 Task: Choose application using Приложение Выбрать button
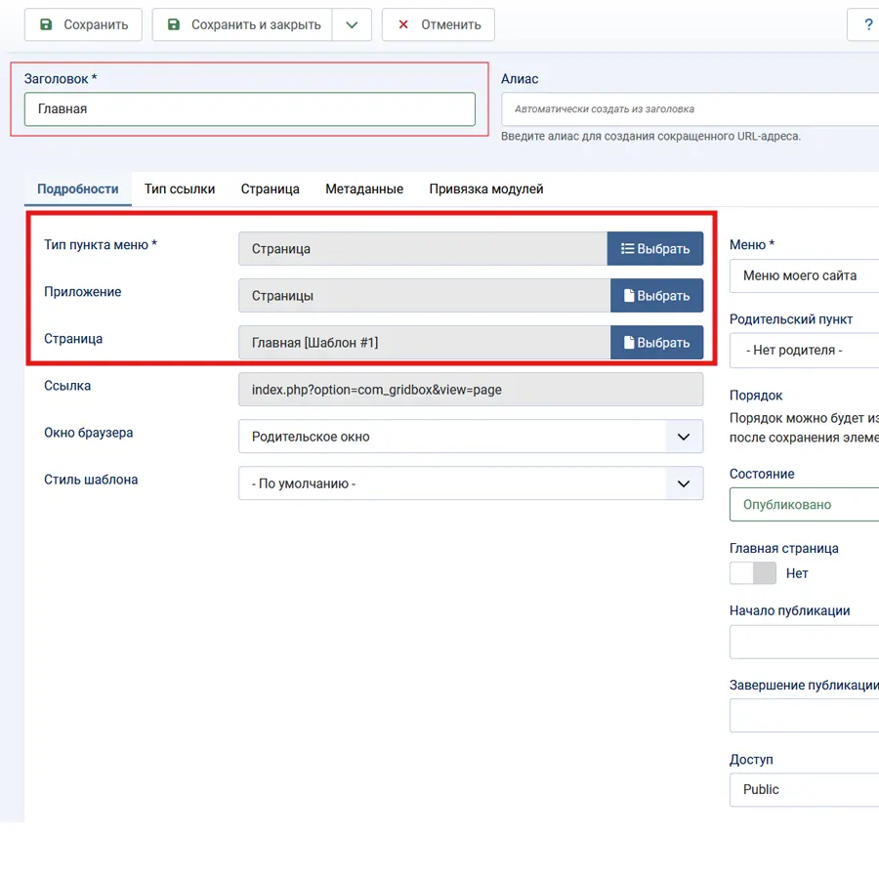pyautogui.click(x=656, y=296)
